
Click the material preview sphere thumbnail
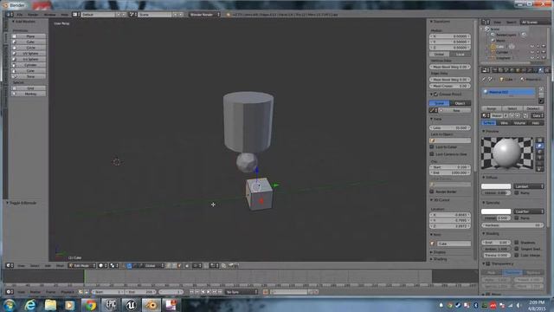[x=507, y=153]
